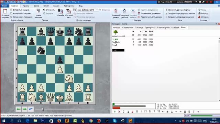Viewport: 220px width, 124px height.
Task: Select the 5...Kf6 book move
Action: click(x=115, y=39)
